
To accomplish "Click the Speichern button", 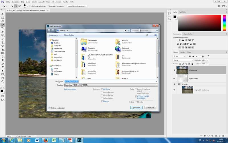I will 136,108.
